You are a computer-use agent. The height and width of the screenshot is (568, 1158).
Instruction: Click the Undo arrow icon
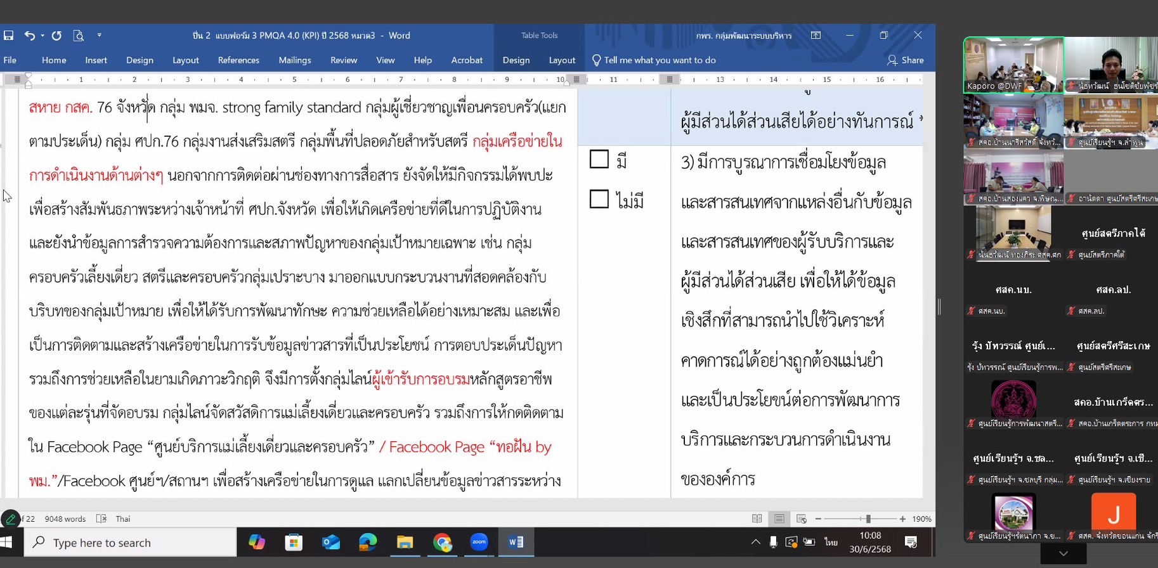point(29,35)
